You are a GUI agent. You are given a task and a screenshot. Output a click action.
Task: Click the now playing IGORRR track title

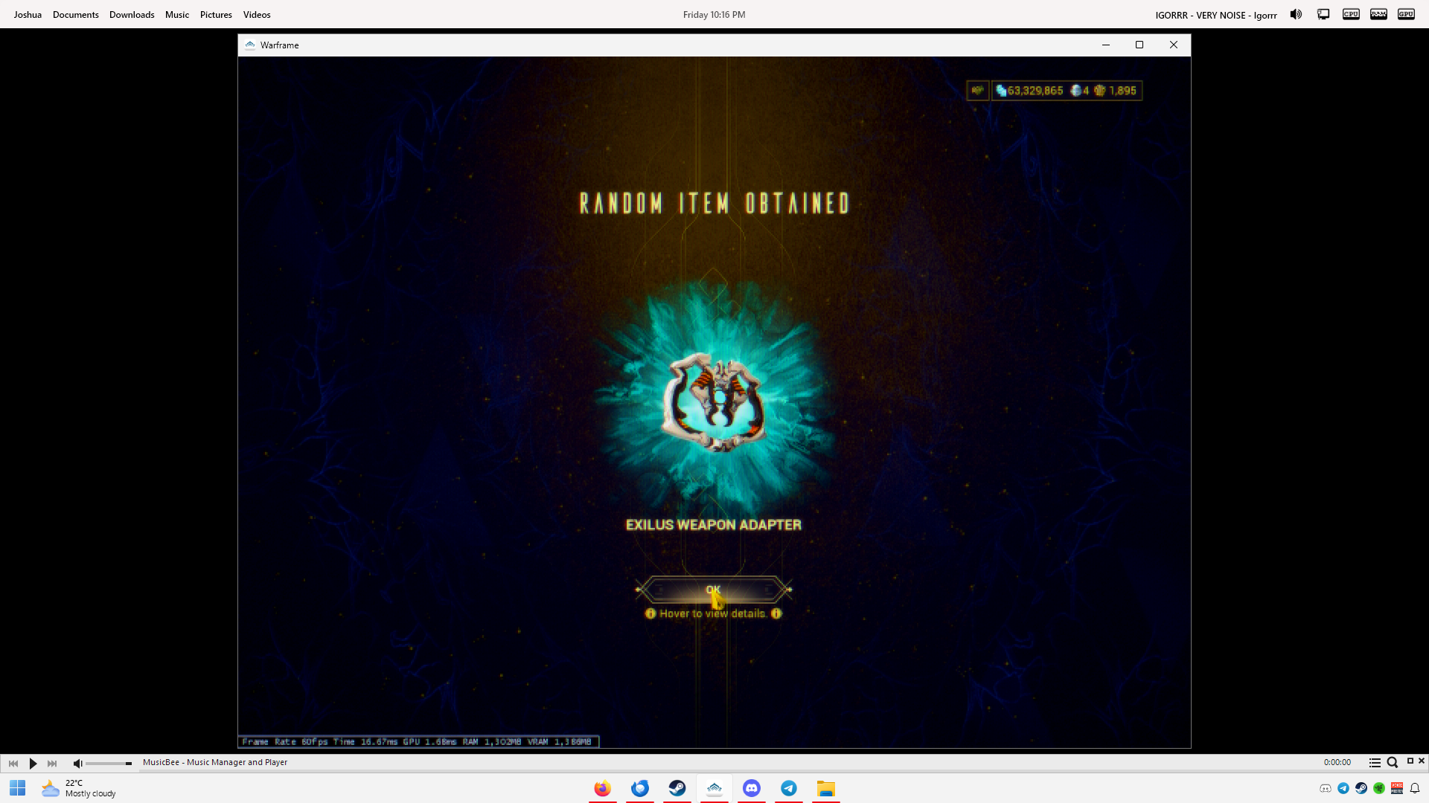(1216, 15)
